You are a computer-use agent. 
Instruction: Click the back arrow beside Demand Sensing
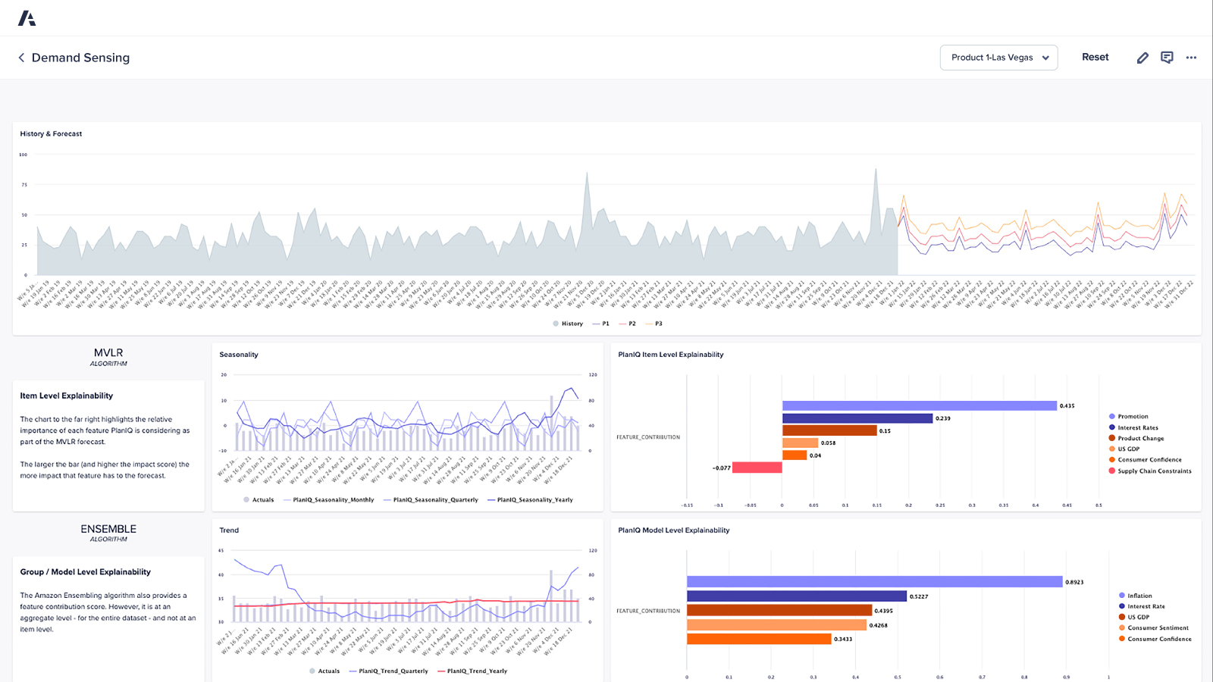point(20,58)
